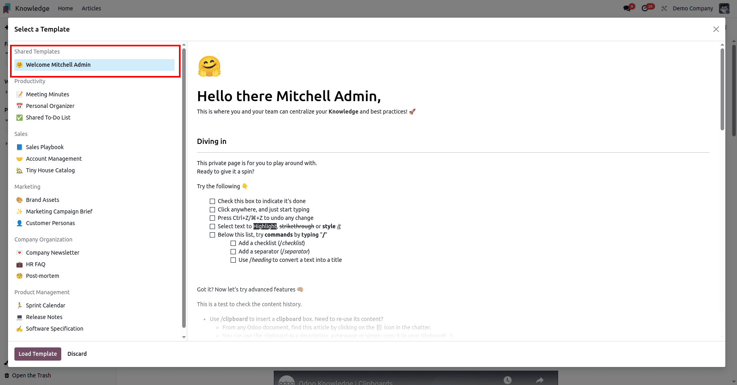Check the 'Add a separator' checkbox
737x385 pixels.
233,251
